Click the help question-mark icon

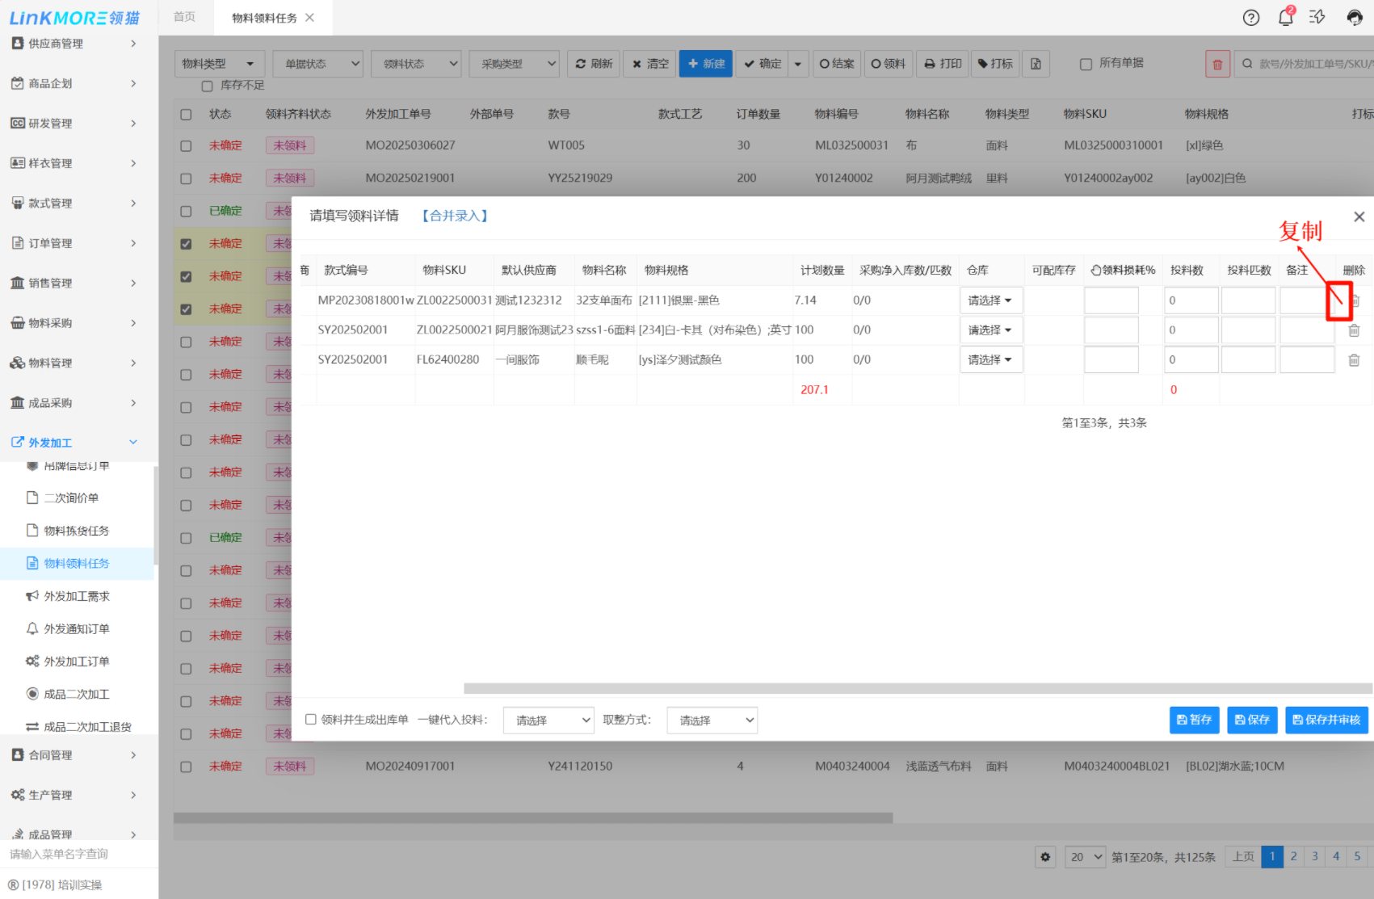pos(1250,18)
